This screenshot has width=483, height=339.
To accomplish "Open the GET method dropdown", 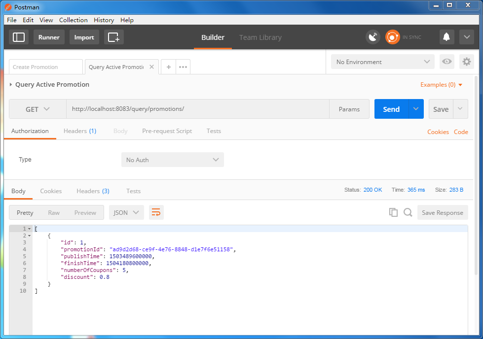I will [37, 109].
